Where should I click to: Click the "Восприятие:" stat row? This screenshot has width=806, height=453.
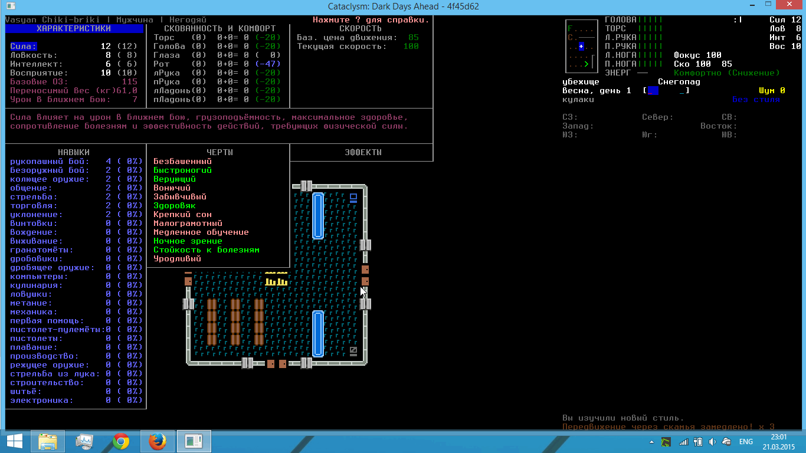(74, 73)
